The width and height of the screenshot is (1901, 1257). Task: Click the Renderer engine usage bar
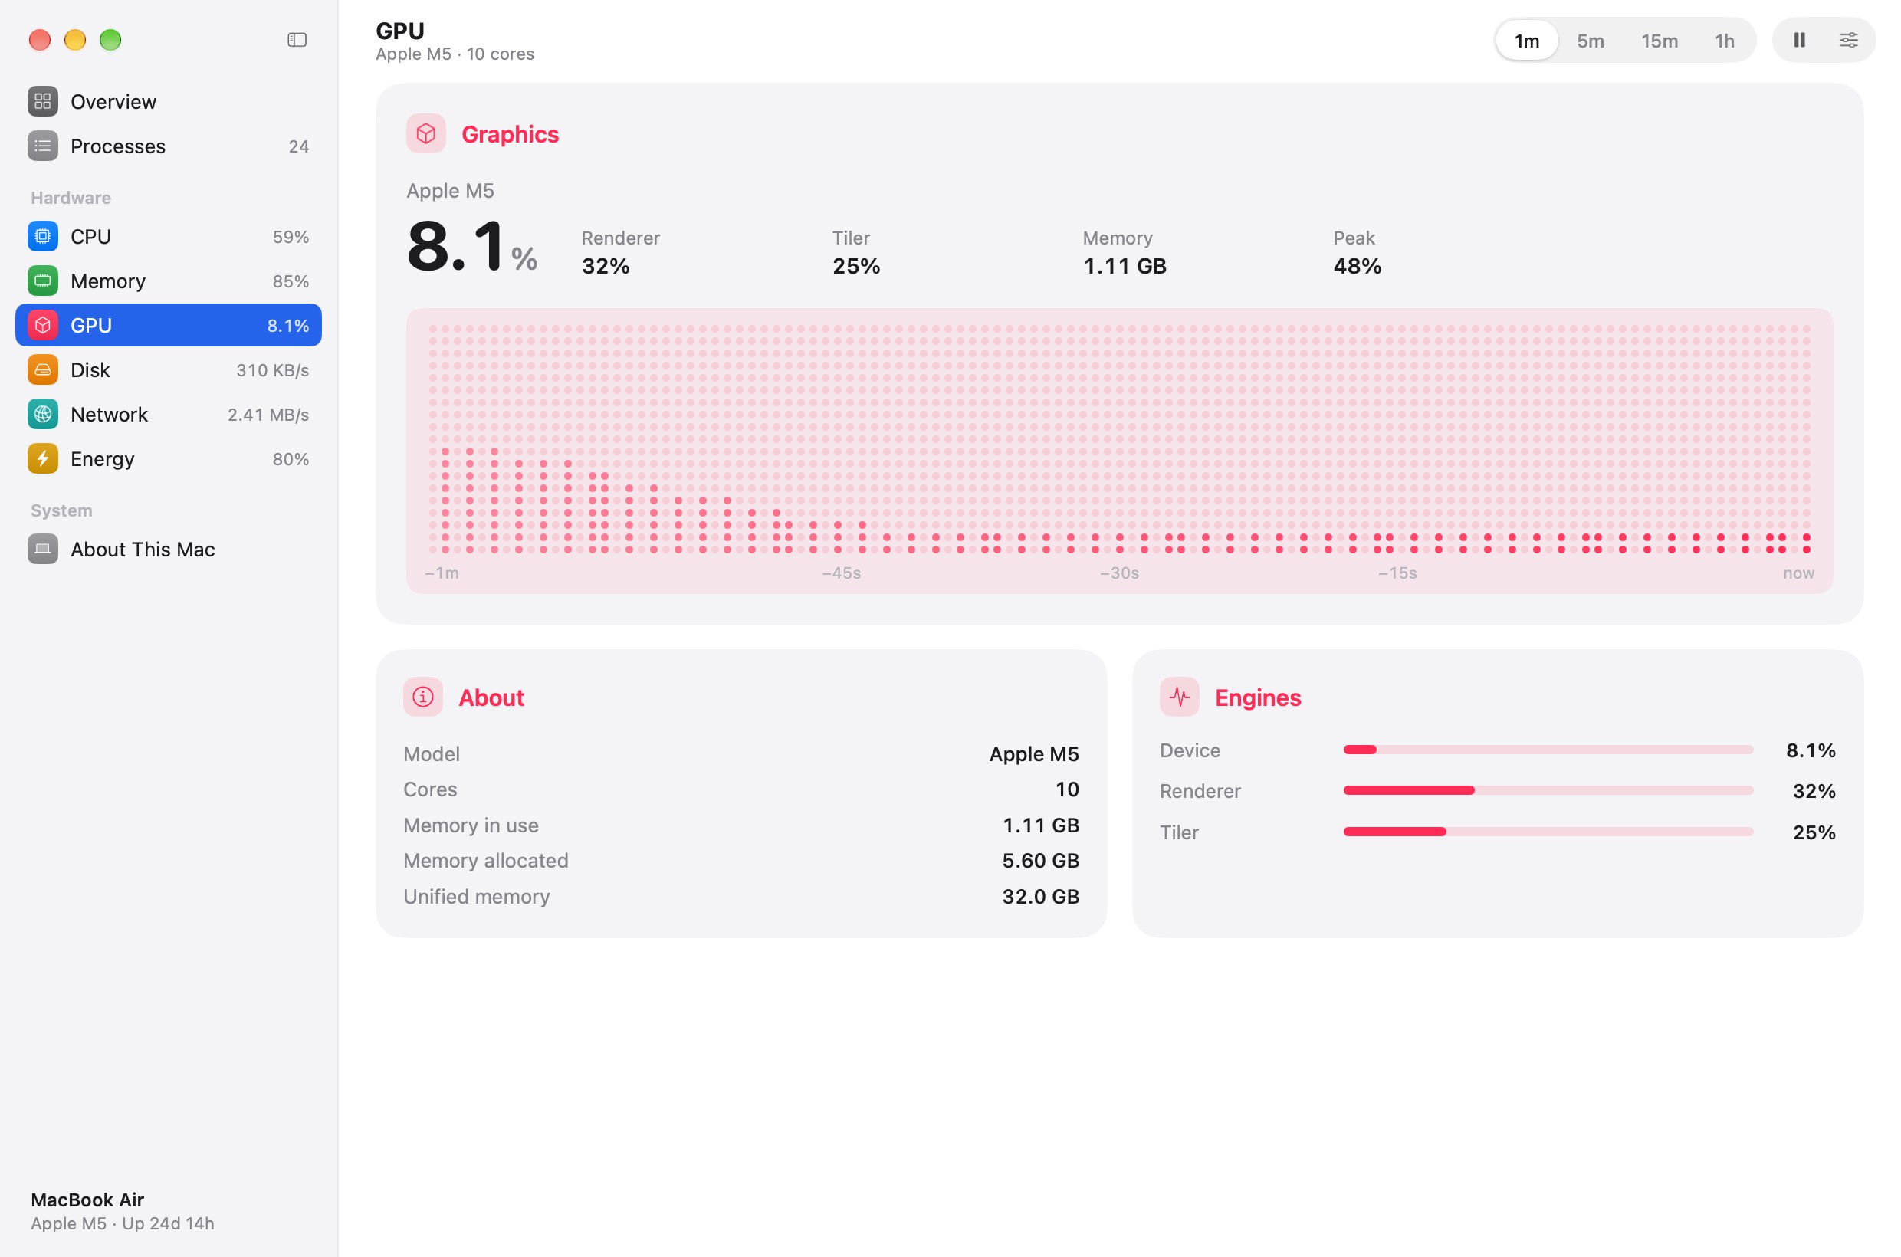(1548, 790)
